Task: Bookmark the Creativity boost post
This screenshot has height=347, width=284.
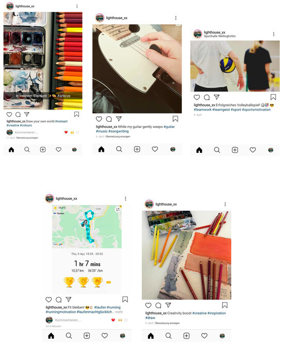Action: click(225, 305)
